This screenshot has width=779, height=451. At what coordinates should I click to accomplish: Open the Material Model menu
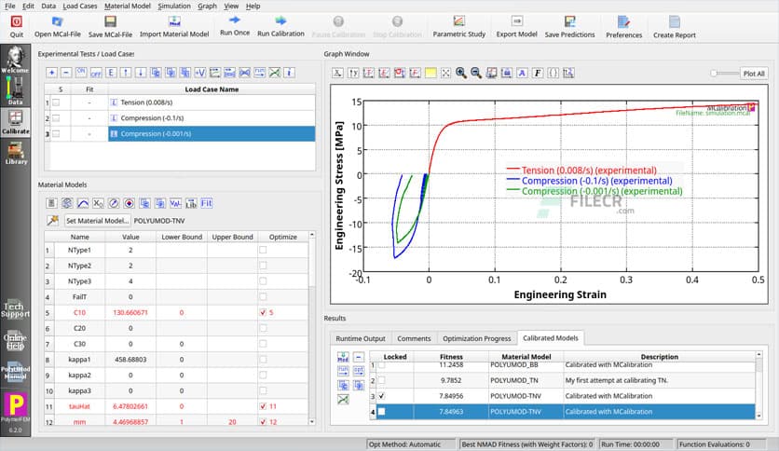click(127, 6)
